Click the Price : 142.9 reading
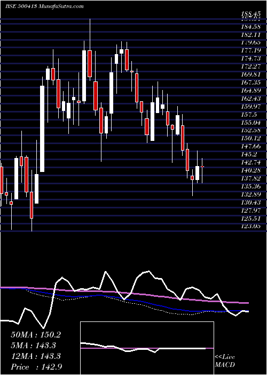The image size is (267, 375). tap(36, 367)
